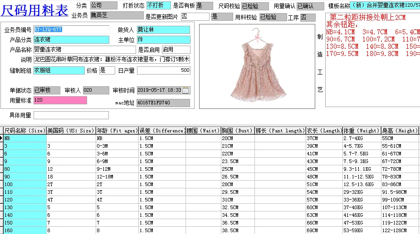420x234 pixels.
Task: Select size cell 120 in the table
Action: (x=25, y=200)
